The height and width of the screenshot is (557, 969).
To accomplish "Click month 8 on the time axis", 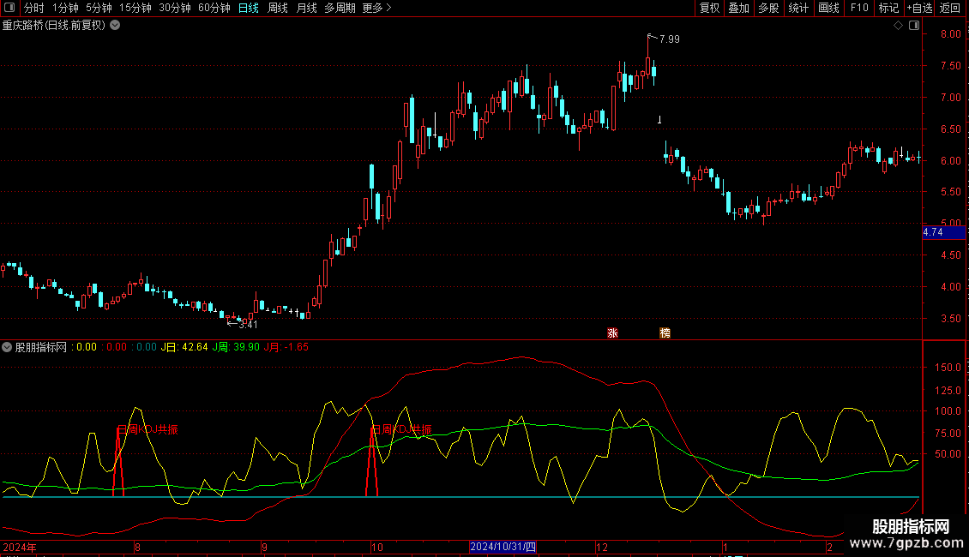I will tap(137, 547).
